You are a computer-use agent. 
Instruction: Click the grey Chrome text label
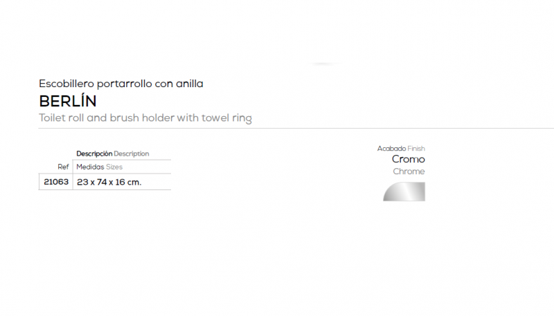pos(409,171)
